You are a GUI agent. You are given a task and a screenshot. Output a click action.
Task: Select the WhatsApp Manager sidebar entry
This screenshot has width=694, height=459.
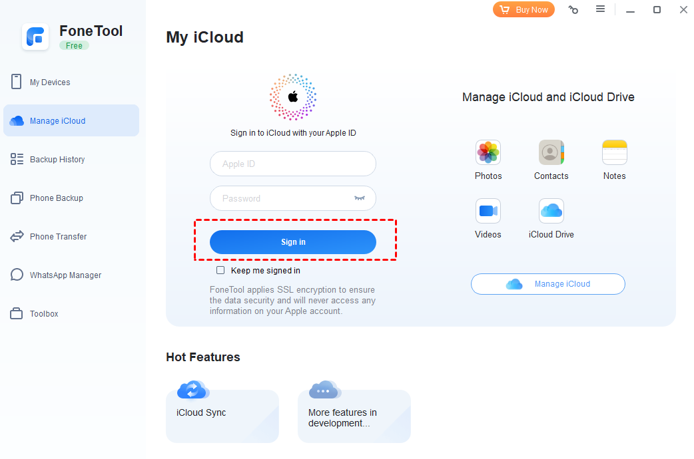pos(66,275)
